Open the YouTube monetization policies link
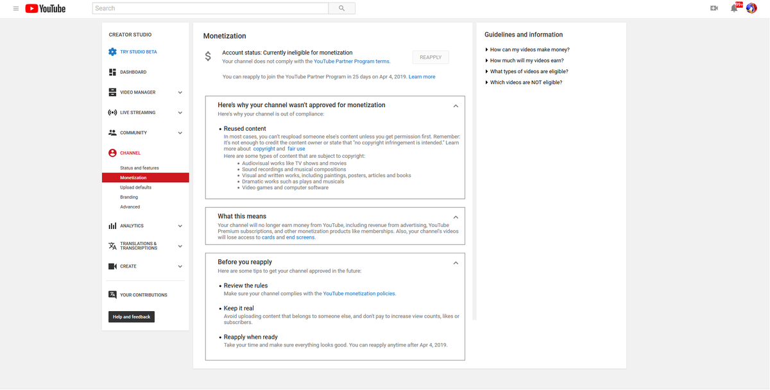Image resolution: width=770 pixels, height=390 pixels. [359, 293]
